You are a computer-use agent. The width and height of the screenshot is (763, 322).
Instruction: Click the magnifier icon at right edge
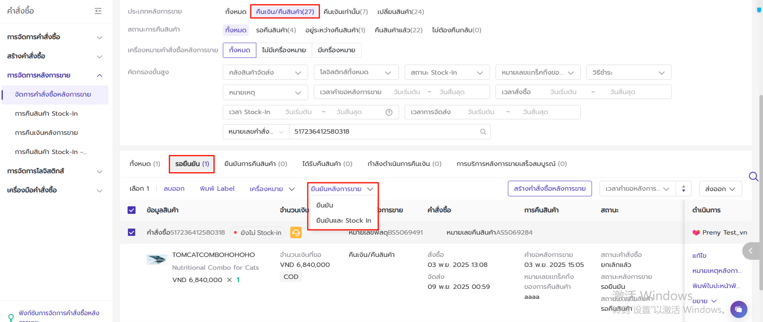(753, 176)
